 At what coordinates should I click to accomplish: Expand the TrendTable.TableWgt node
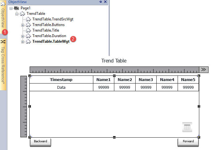(x=23, y=41)
